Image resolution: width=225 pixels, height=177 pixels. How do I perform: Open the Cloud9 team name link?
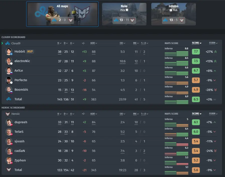click(16, 43)
